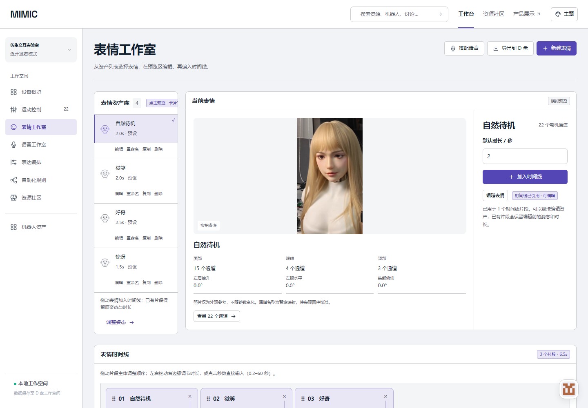Select the 微笑 expression face icon
Image resolution: width=588 pixels, height=408 pixels.
105,173
